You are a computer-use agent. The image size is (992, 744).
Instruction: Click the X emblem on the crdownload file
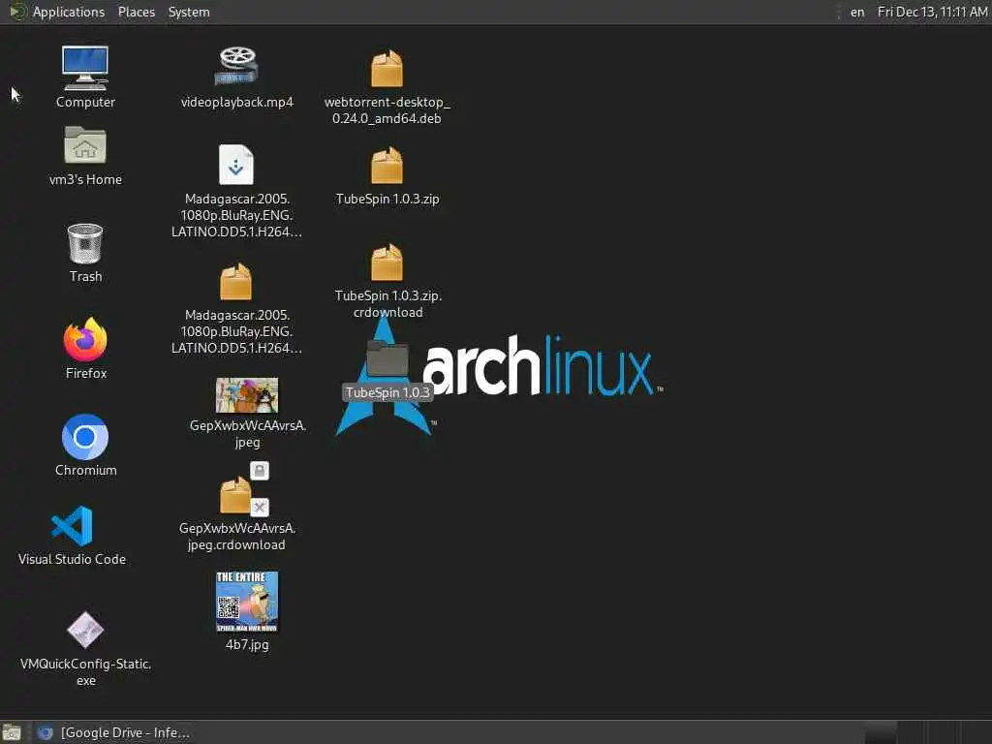tap(260, 508)
